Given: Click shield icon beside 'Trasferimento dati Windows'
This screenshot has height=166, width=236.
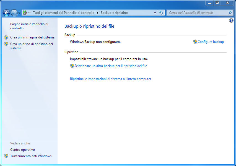Looking at the screenshot, I should pyautogui.click(x=6, y=156).
